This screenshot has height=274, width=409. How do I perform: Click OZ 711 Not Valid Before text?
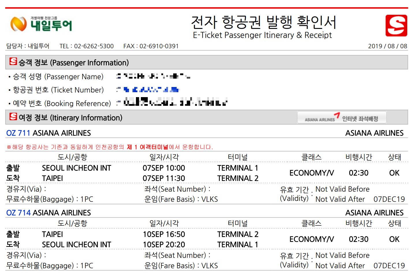(x=343, y=189)
